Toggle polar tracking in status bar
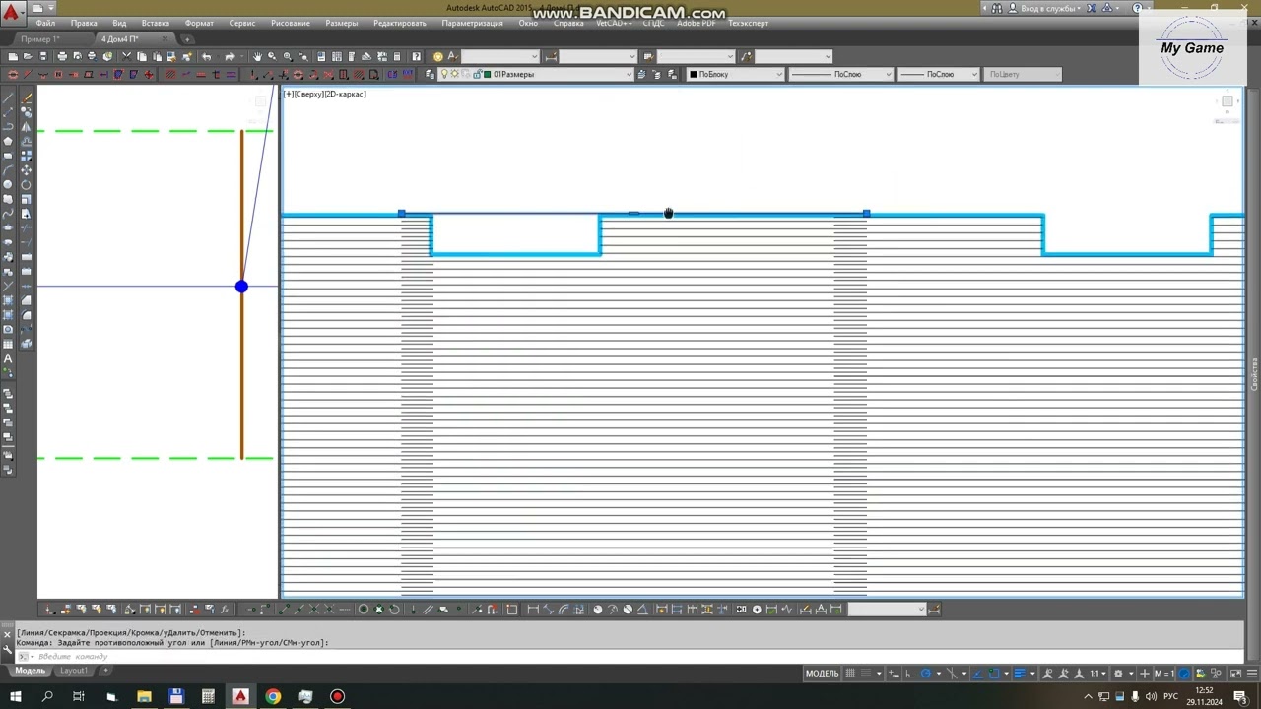 coord(925,674)
